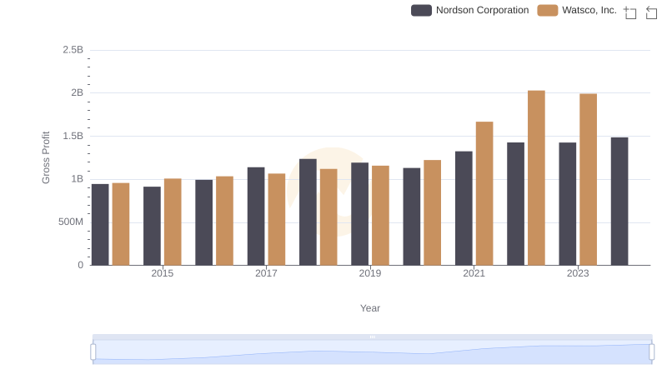Click the Nordson Corporation dark legend swatch
The height and width of the screenshot is (384, 667).
[421, 10]
